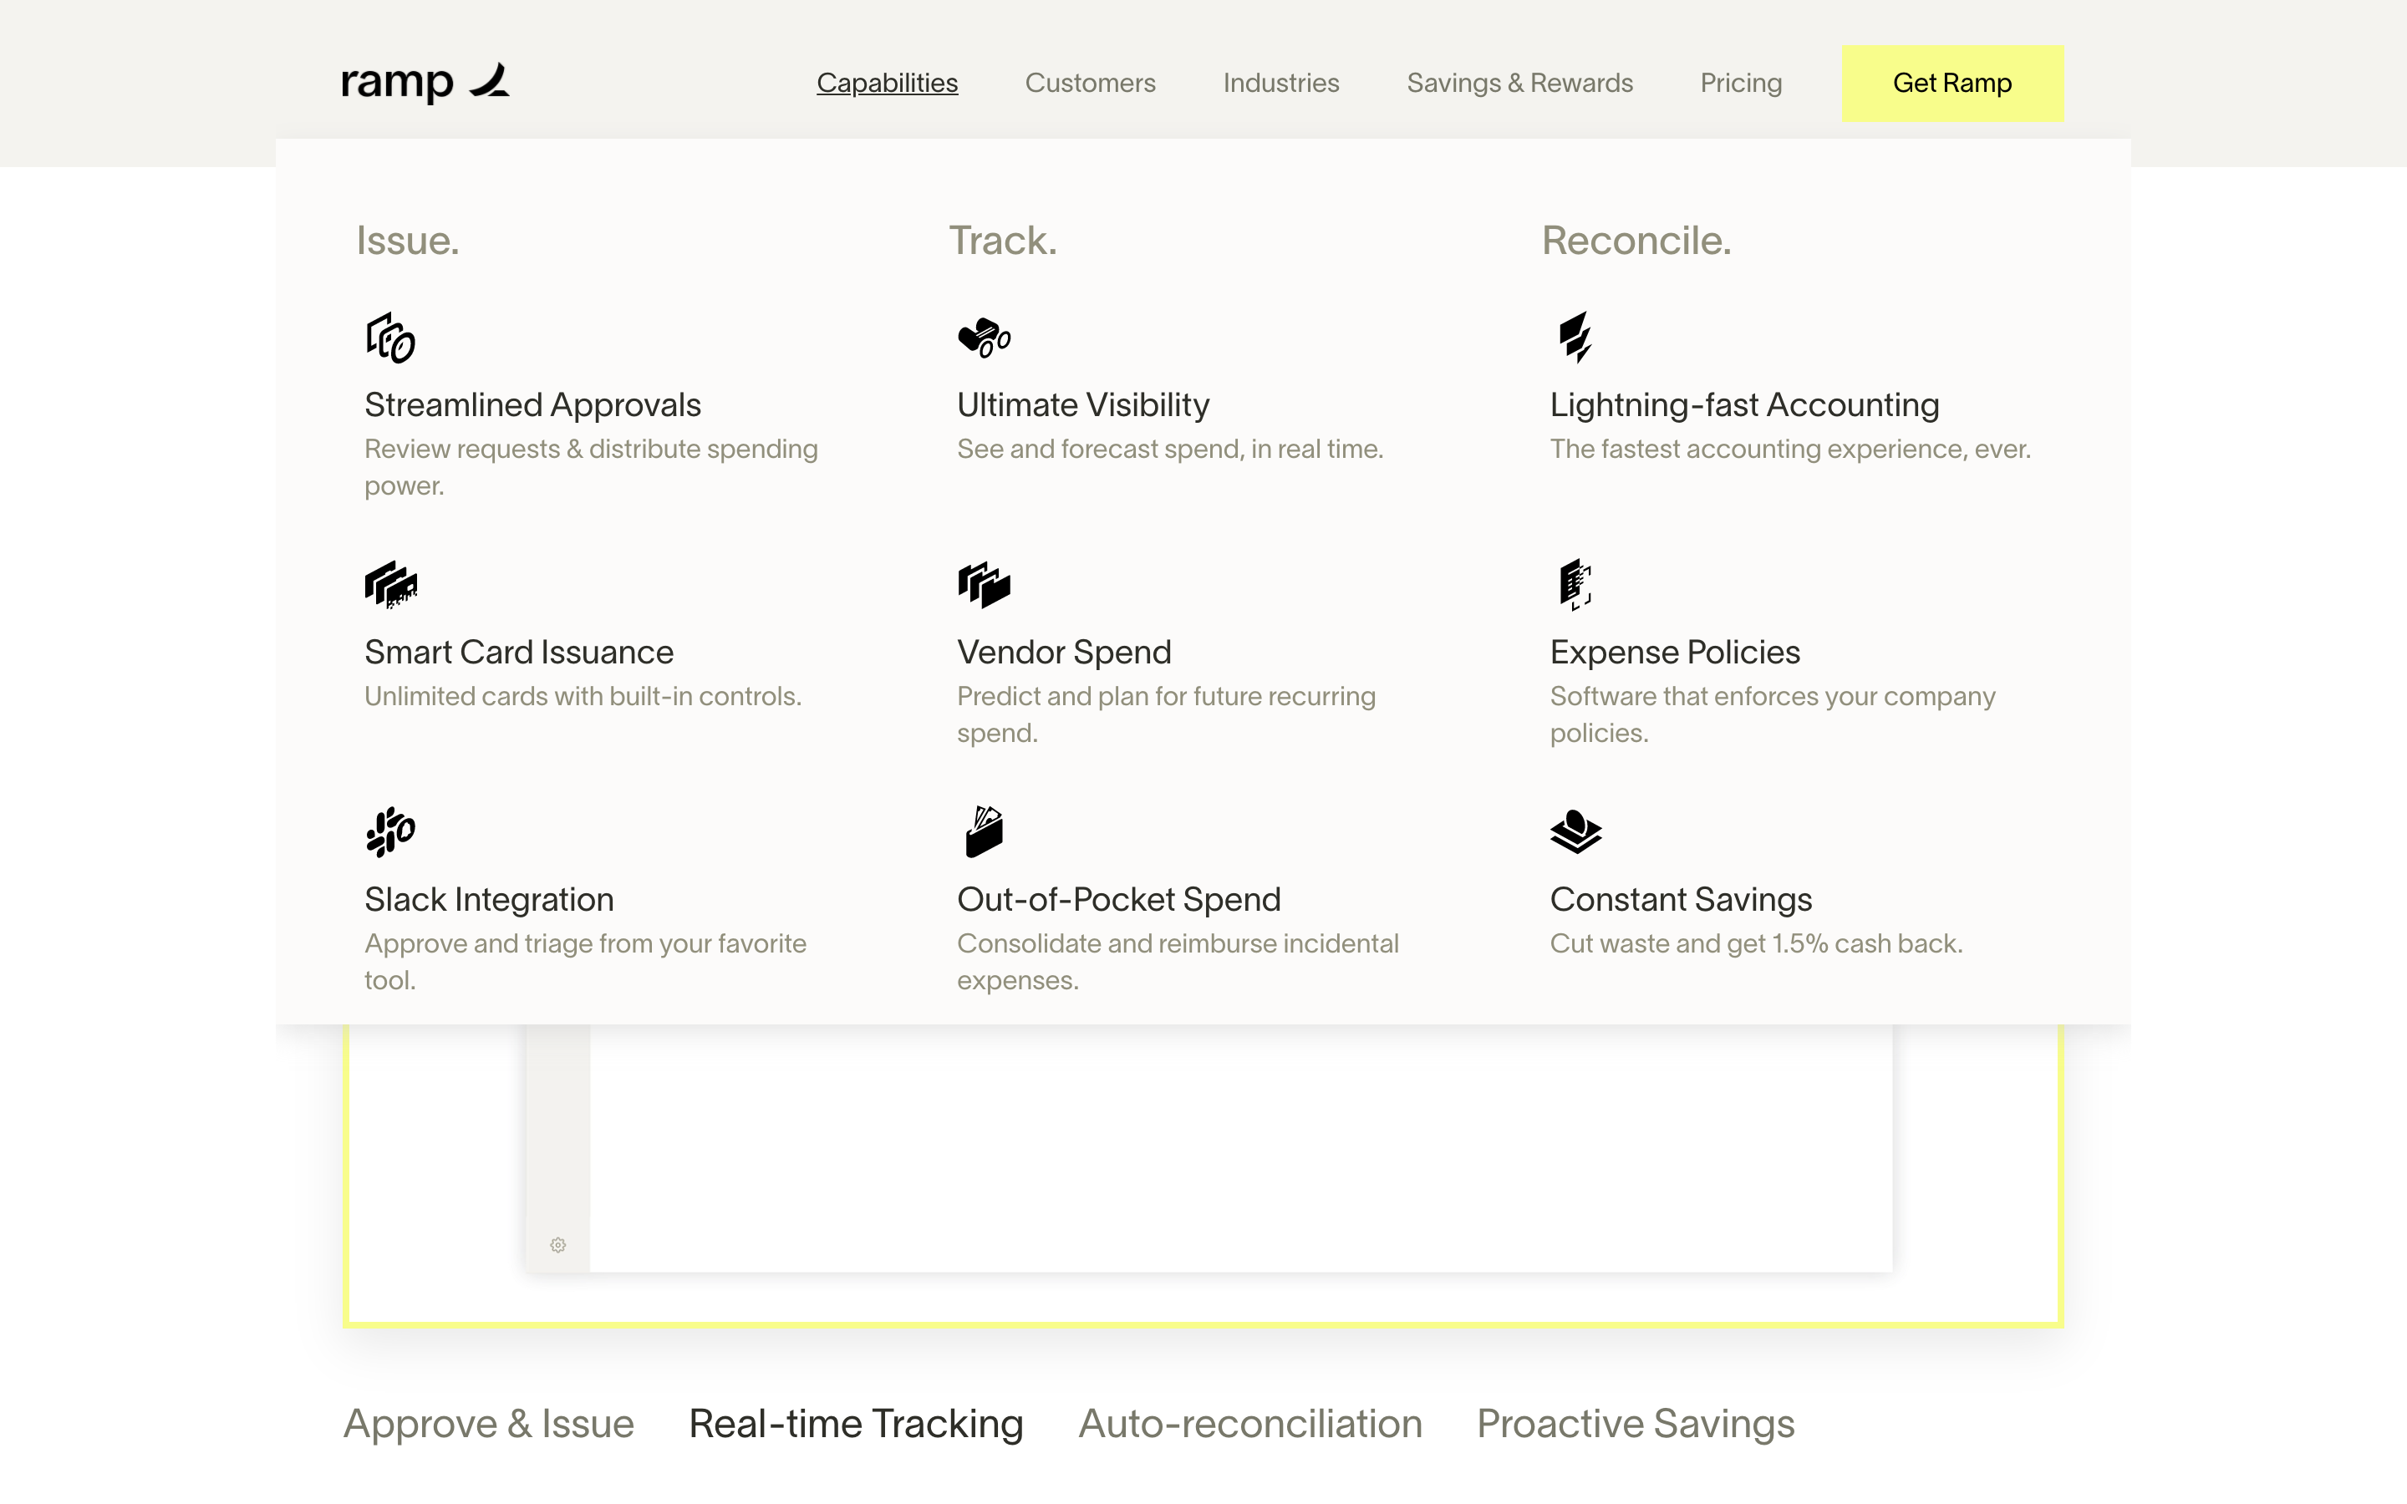Click the ramp wordmark logo
Viewport: 2407px width, 1504px height.
[x=397, y=84]
